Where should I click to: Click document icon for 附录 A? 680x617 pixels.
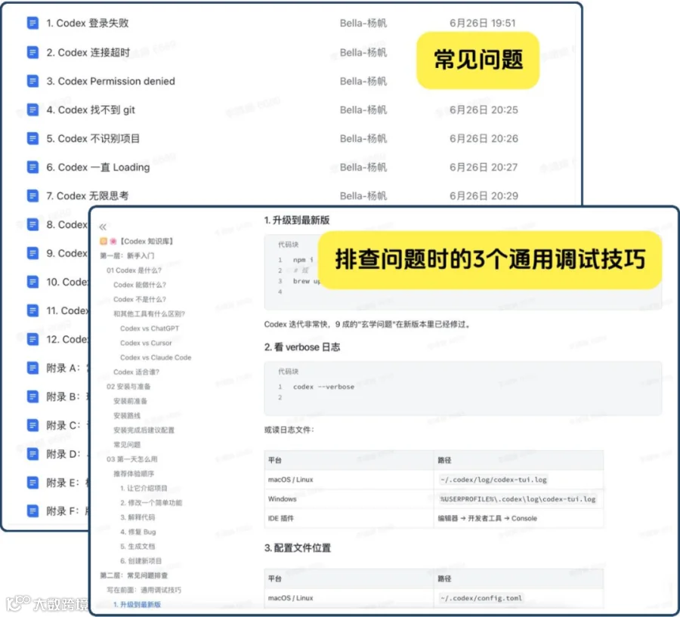(x=32, y=368)
